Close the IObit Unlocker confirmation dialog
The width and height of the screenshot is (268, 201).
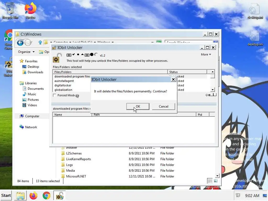(173, 80)
